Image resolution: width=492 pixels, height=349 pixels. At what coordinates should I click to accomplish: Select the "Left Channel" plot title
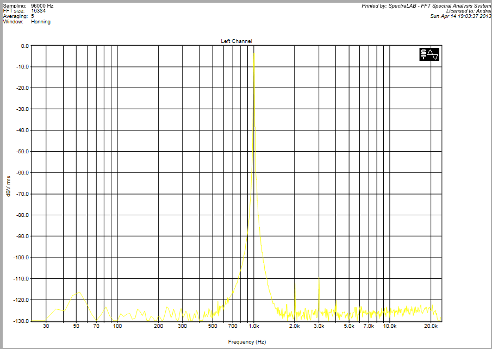click(236, 41)
